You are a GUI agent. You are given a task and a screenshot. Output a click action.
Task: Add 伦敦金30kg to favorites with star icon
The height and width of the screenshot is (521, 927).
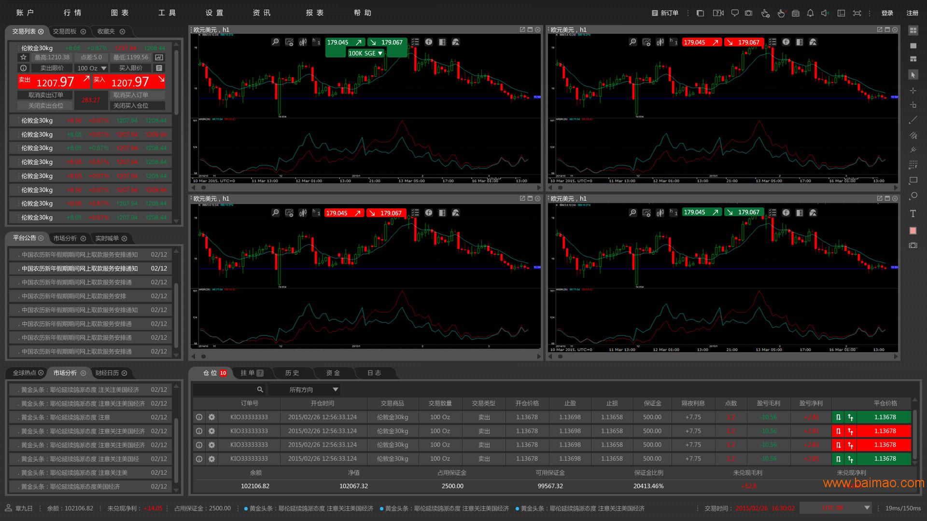point(23,57)
